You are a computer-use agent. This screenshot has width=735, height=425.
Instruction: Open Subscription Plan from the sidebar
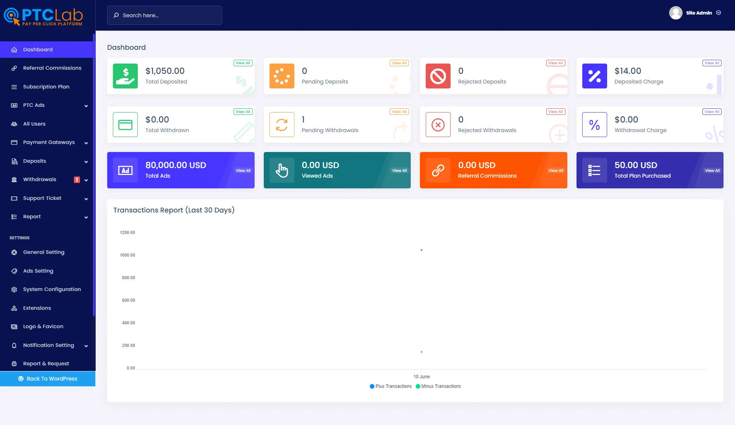pyautogui.click(x=46, y=87)
